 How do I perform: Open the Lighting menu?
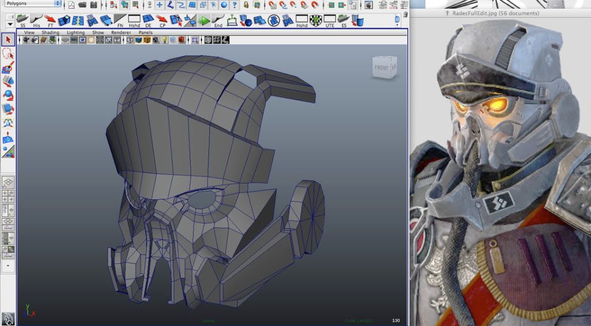click(76, 32)
